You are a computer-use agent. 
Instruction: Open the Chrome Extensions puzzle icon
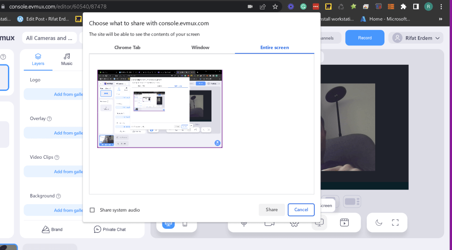click(x=403, y=6)
